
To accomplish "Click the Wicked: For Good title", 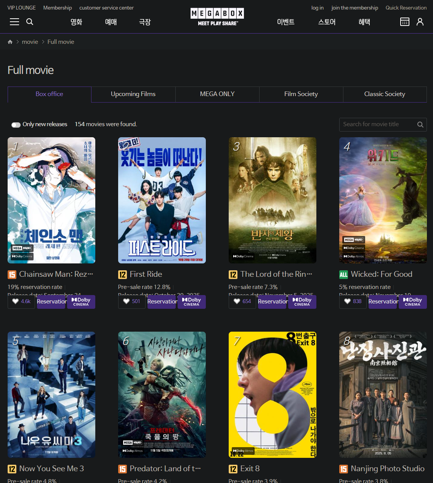I will click(382, 274).
